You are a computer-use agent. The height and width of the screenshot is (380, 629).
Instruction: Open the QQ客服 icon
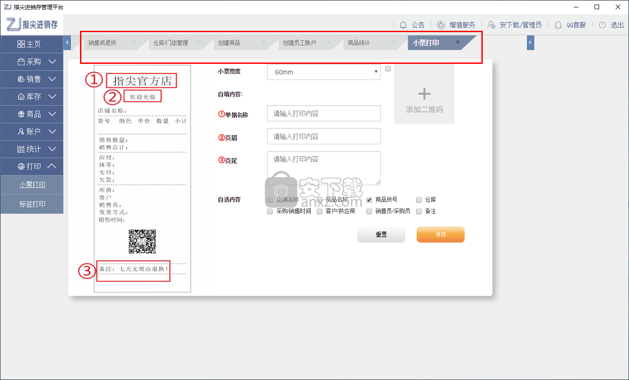(558, 25)
